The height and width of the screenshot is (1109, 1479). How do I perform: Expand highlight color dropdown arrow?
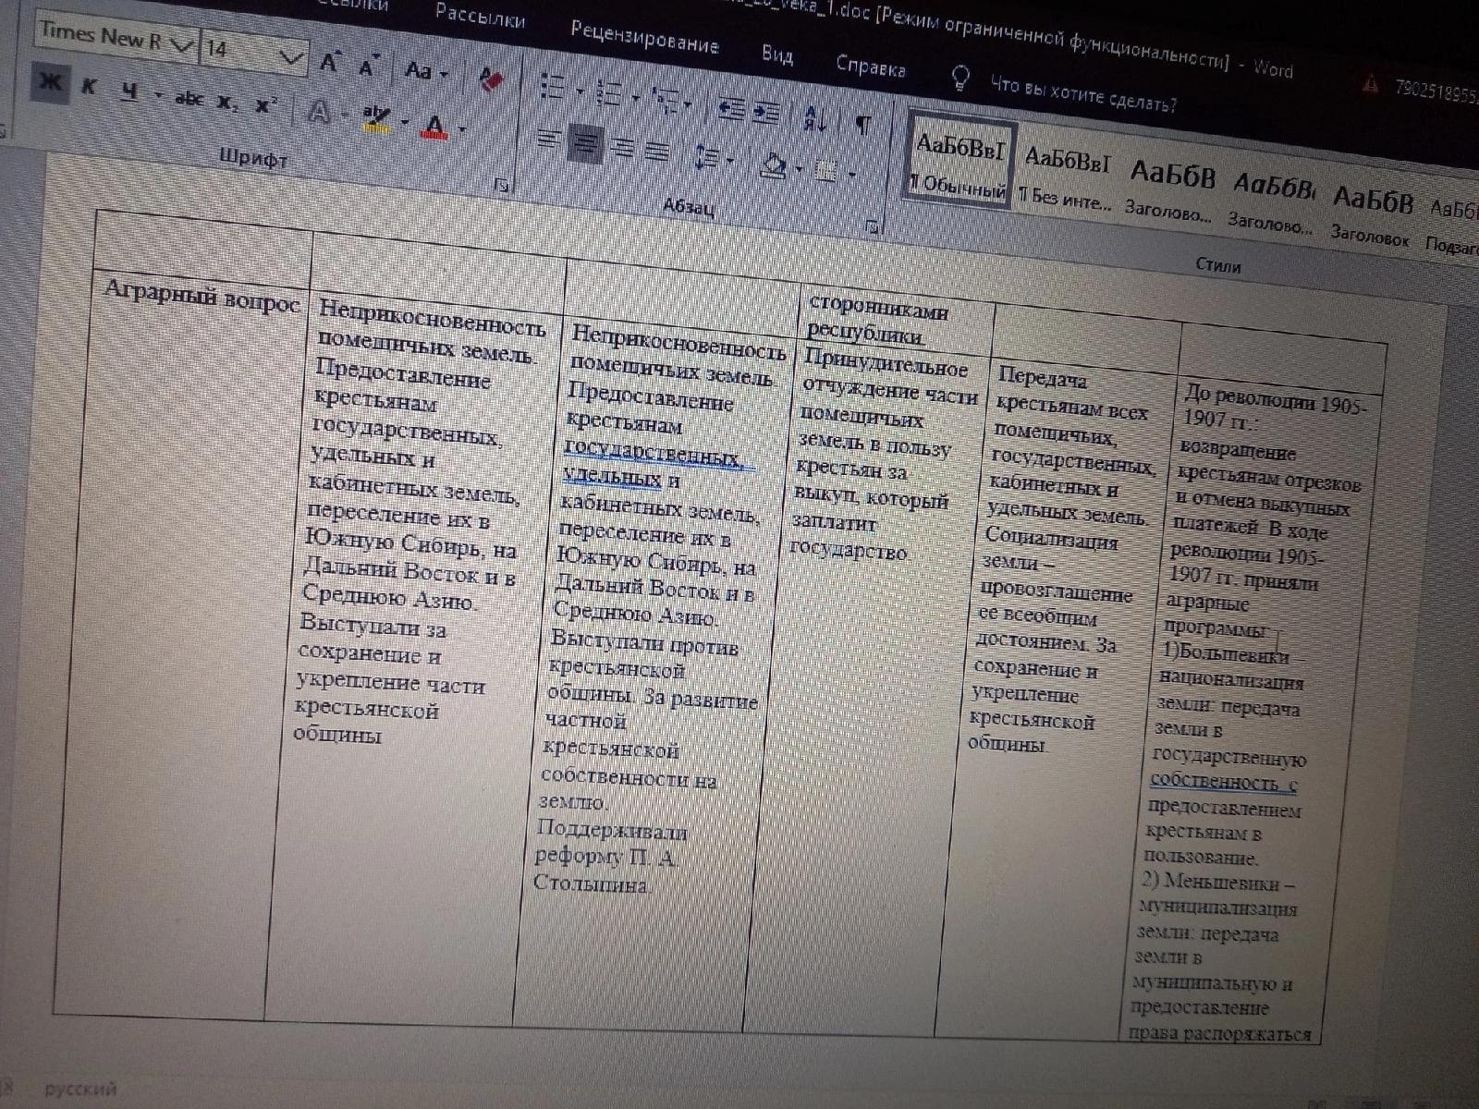(404, 121)
